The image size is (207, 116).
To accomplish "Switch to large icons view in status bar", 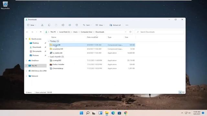I will coord(183,92).
